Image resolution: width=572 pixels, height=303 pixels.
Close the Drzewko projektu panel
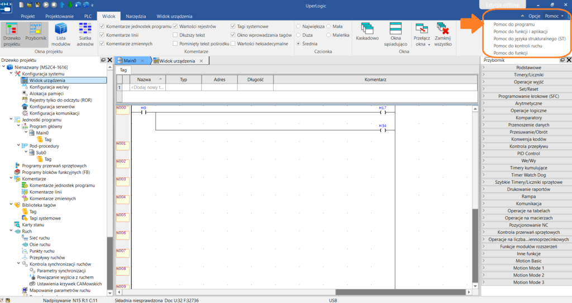tap(110, 60)
